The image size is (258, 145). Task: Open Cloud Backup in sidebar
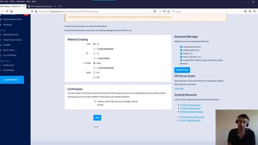8,70
